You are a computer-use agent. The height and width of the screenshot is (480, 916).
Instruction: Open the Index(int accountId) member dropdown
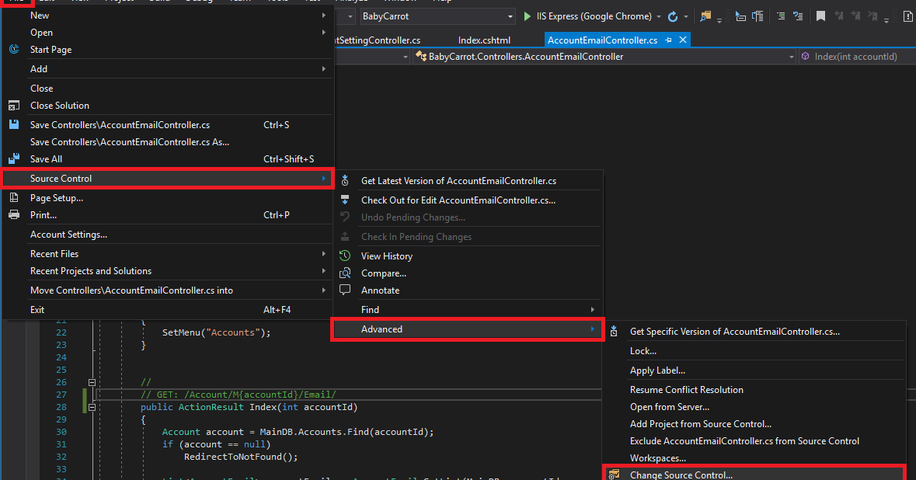(x=856, y=57)
